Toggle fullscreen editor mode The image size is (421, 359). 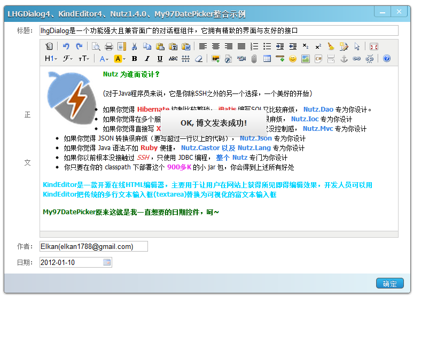click(374, 46)
